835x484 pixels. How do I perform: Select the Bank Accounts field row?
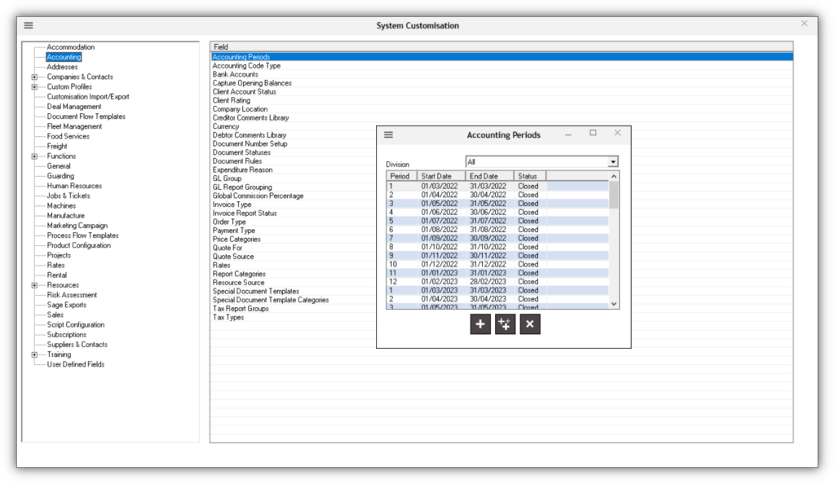[x=501, y=74]
